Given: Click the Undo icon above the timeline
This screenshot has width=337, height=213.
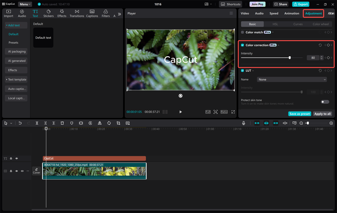Looking at the screenshot, I should coord(20,123).
